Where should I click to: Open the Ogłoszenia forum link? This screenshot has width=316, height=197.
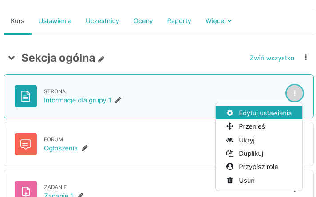pos(61,148)
